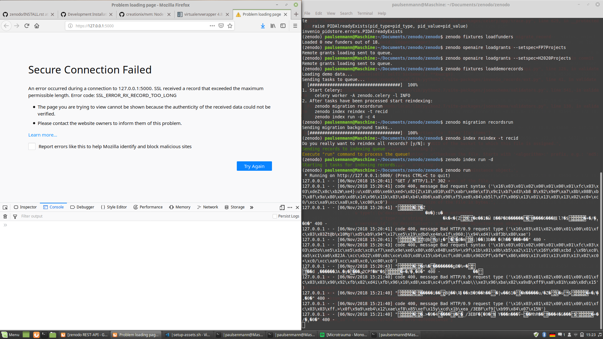Open page actions menu in address bar
Screen dimensions: 603x339
click(212, 26)
